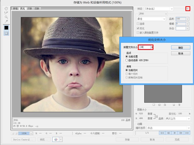The image size is (194, 145).
Task: Click 取消 in optimize file size dialog
Action: [x=181, y=53]
